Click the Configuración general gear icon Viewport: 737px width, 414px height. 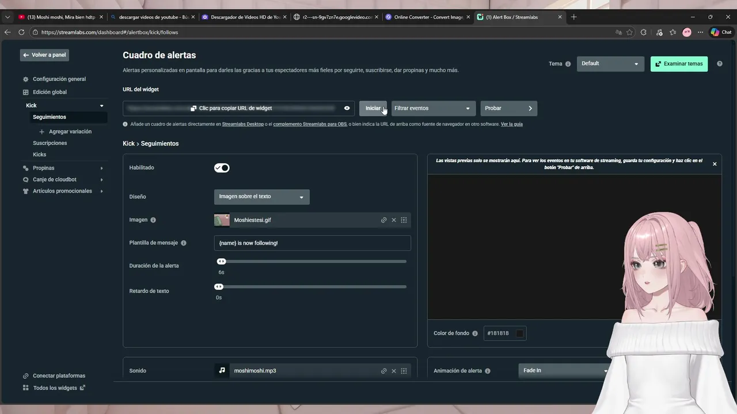coord(25,79)
